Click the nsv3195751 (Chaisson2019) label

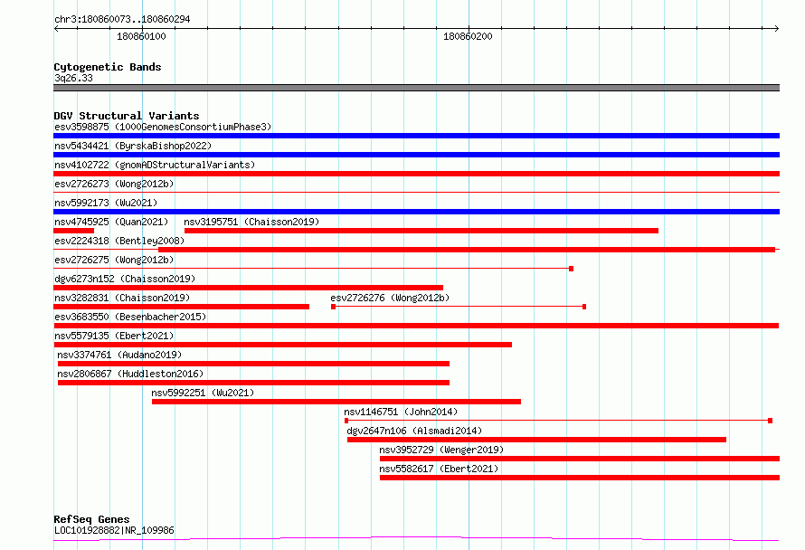[x=251, y=222]
